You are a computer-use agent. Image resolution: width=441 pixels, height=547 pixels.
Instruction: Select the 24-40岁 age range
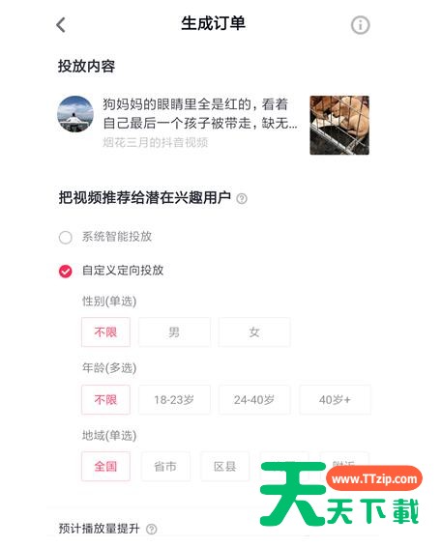tap(254, 400)
